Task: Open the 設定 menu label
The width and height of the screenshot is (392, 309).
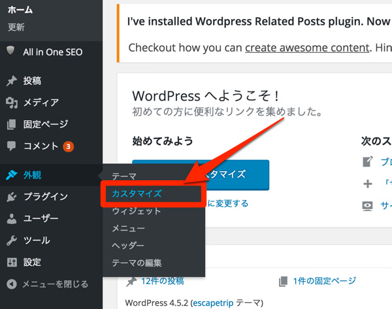Action: [x=32, y=262]
